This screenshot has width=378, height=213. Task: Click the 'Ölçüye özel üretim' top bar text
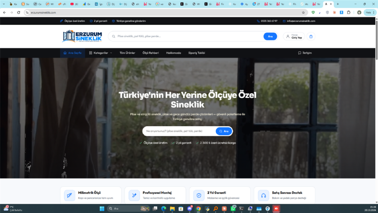[x=74, y=21]
